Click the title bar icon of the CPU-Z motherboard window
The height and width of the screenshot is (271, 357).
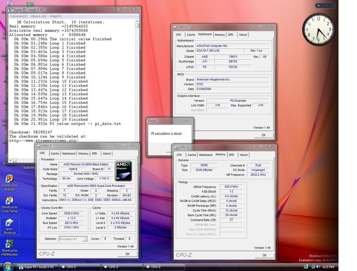[x=175, y=27]
